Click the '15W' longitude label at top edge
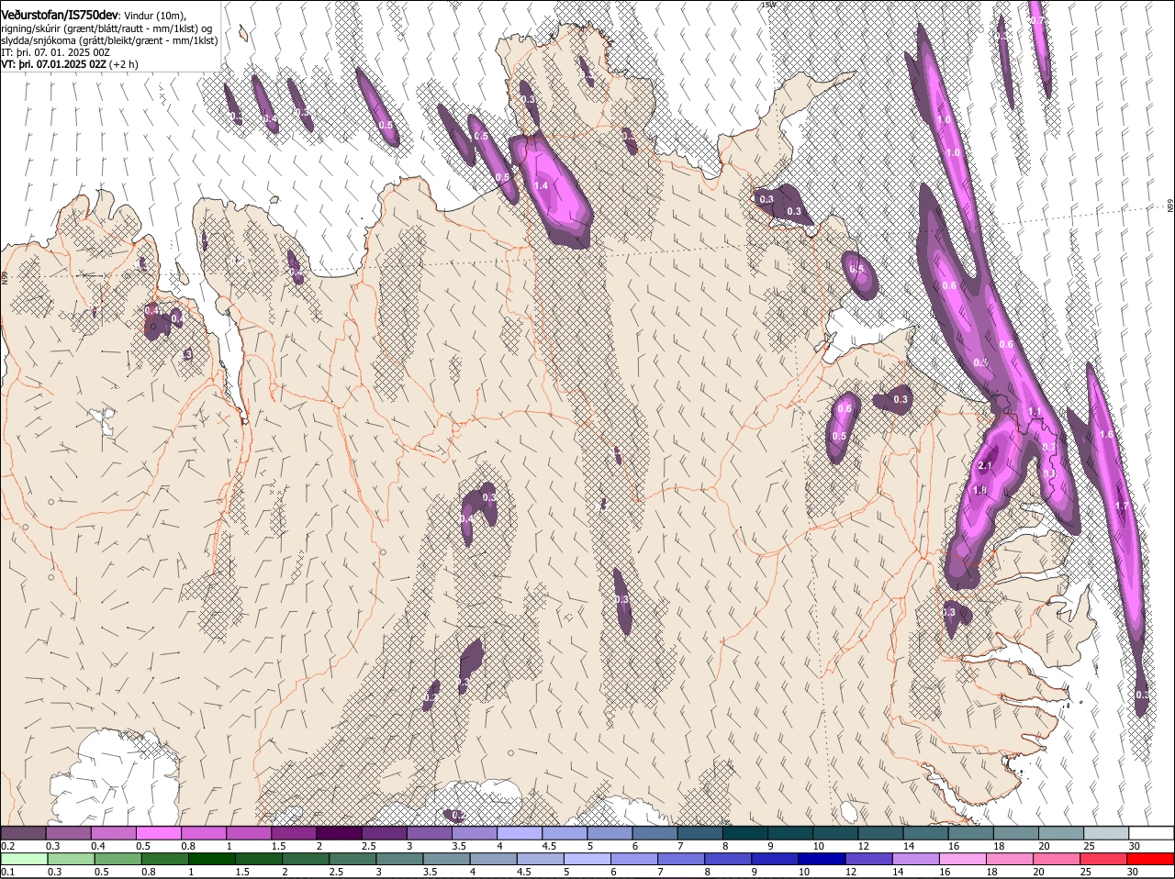1175x879 pixels. tap(768, 5)
